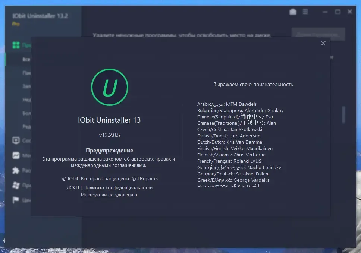Open the hamburger menu in the title bar

coord(305,12)
